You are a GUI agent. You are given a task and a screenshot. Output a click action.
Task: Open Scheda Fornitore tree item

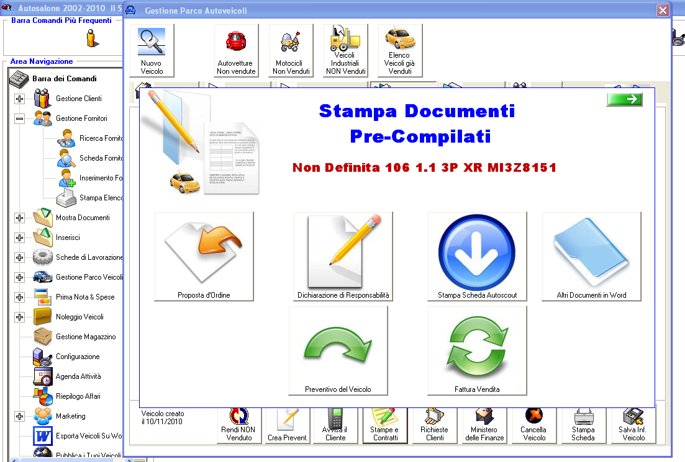point(101,158)
